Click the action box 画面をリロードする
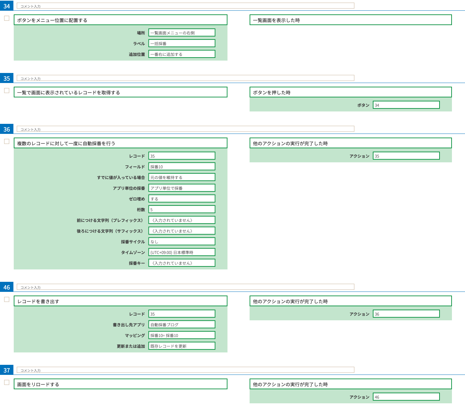The height and width of the screenshot is (409, 465). pos(120,384)
